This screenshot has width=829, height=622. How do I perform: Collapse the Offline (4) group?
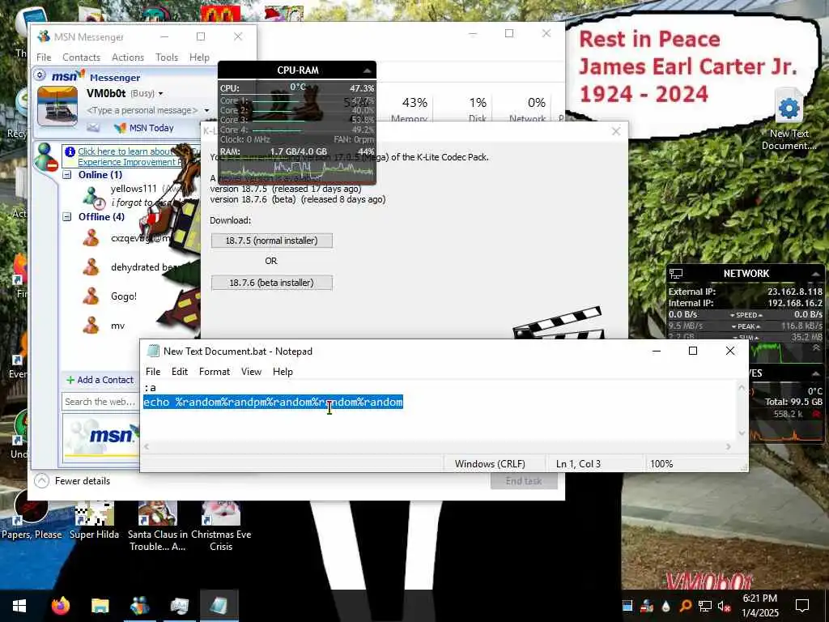[67, 216]
